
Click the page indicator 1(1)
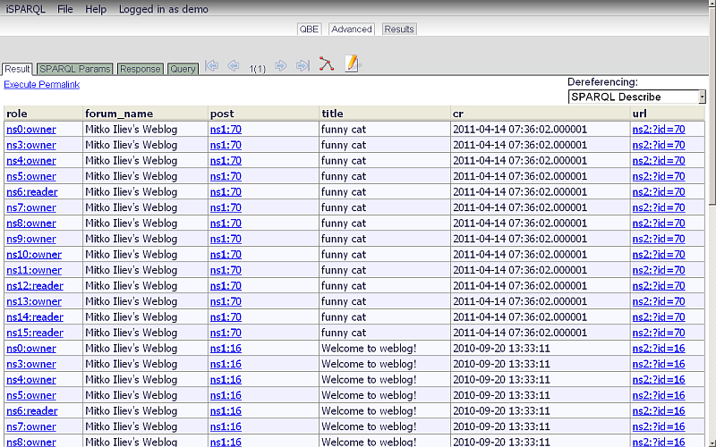257,69
